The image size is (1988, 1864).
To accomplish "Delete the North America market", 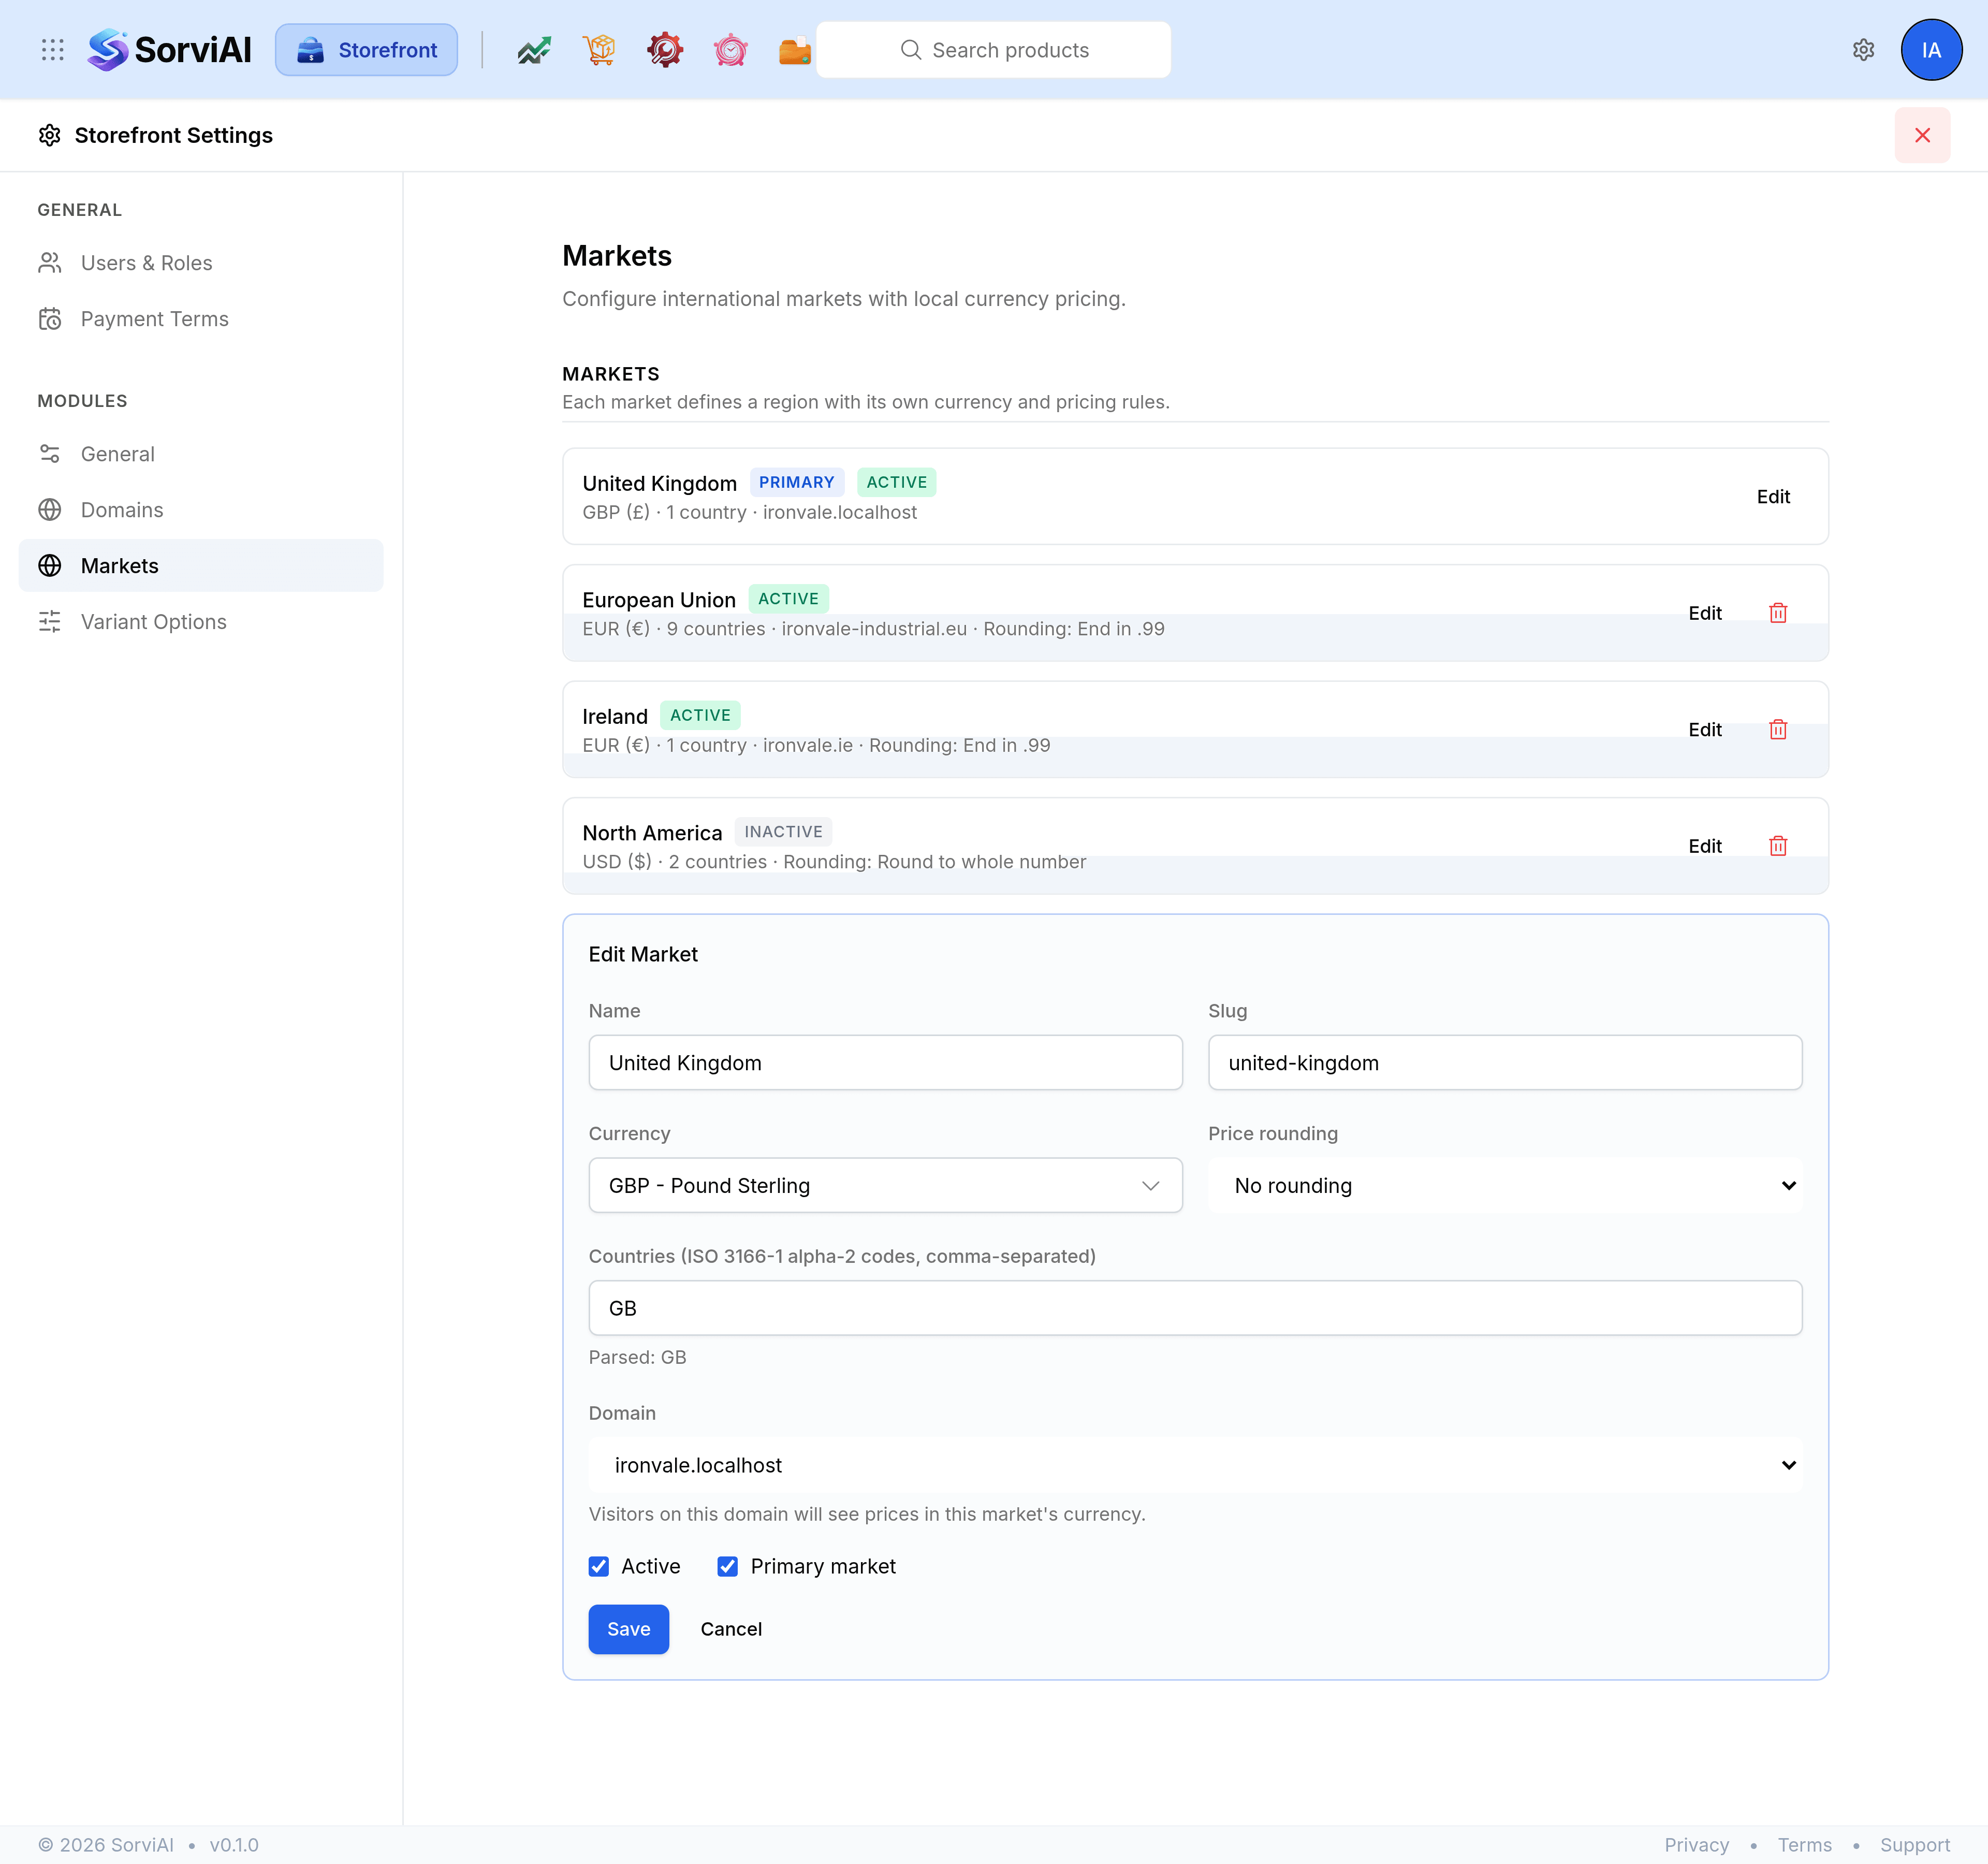I will 1778,846.
